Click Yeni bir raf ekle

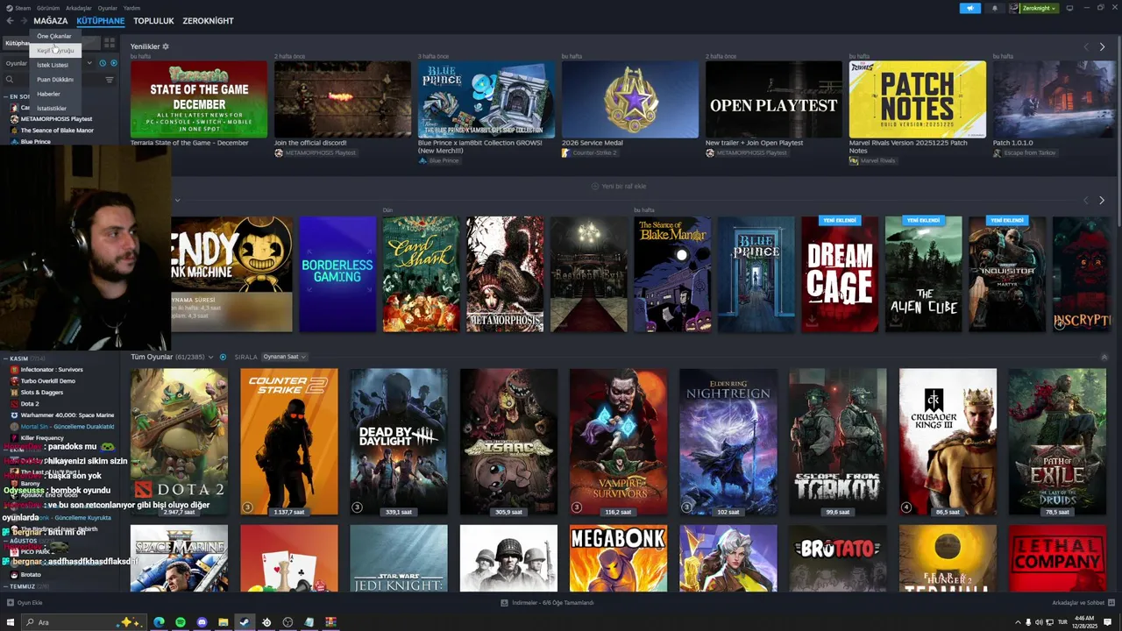coord(619,186)
